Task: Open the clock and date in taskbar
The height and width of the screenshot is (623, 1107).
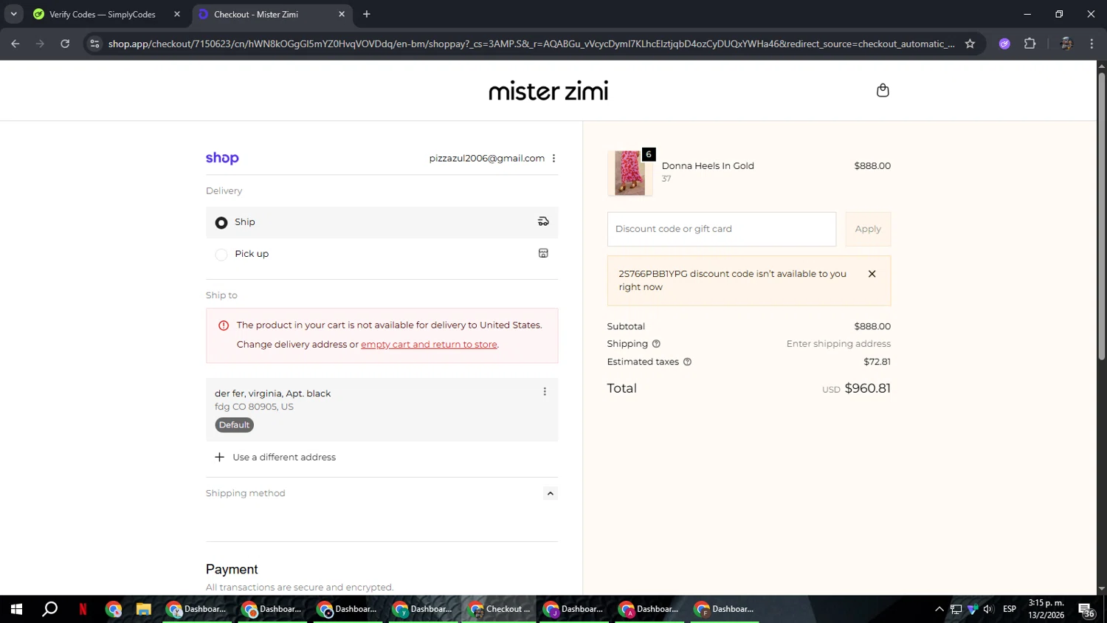Action: tap(1046, 609)
